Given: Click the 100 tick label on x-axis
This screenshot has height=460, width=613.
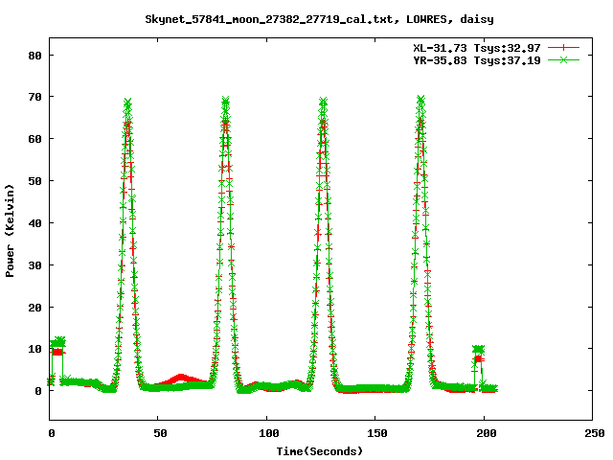Looking at the screenshot, I should [x=269, y=433].
